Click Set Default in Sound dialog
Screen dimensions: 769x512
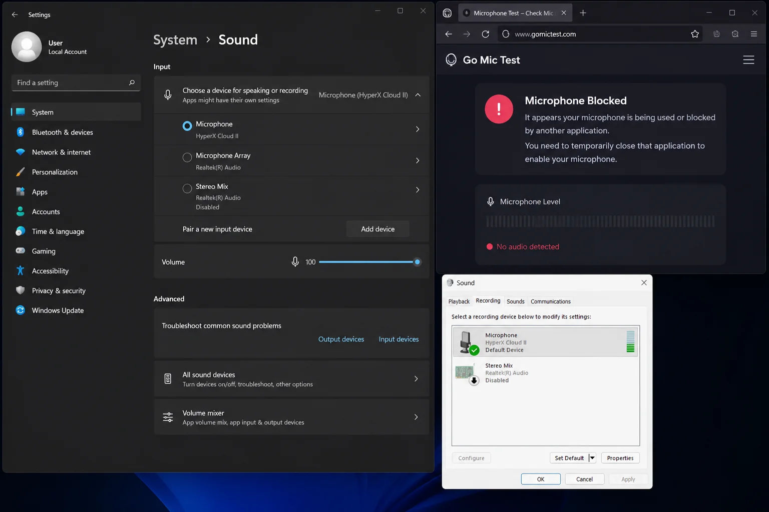pyautogui.click(x=569, y=458)
